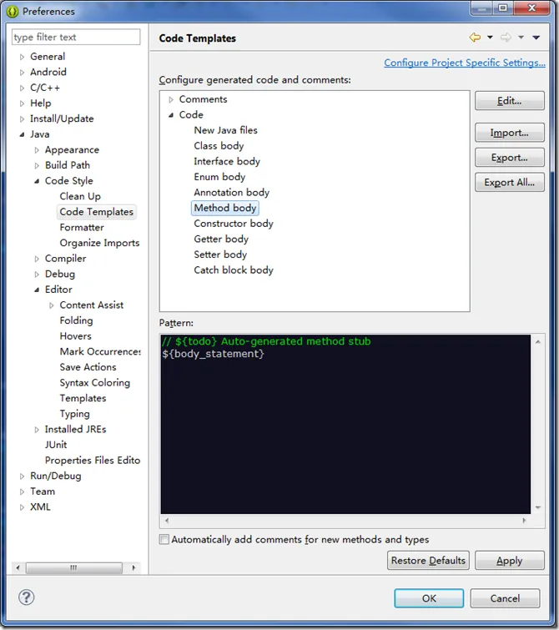Expand the Comments tree node

click(x=171, y=99)
